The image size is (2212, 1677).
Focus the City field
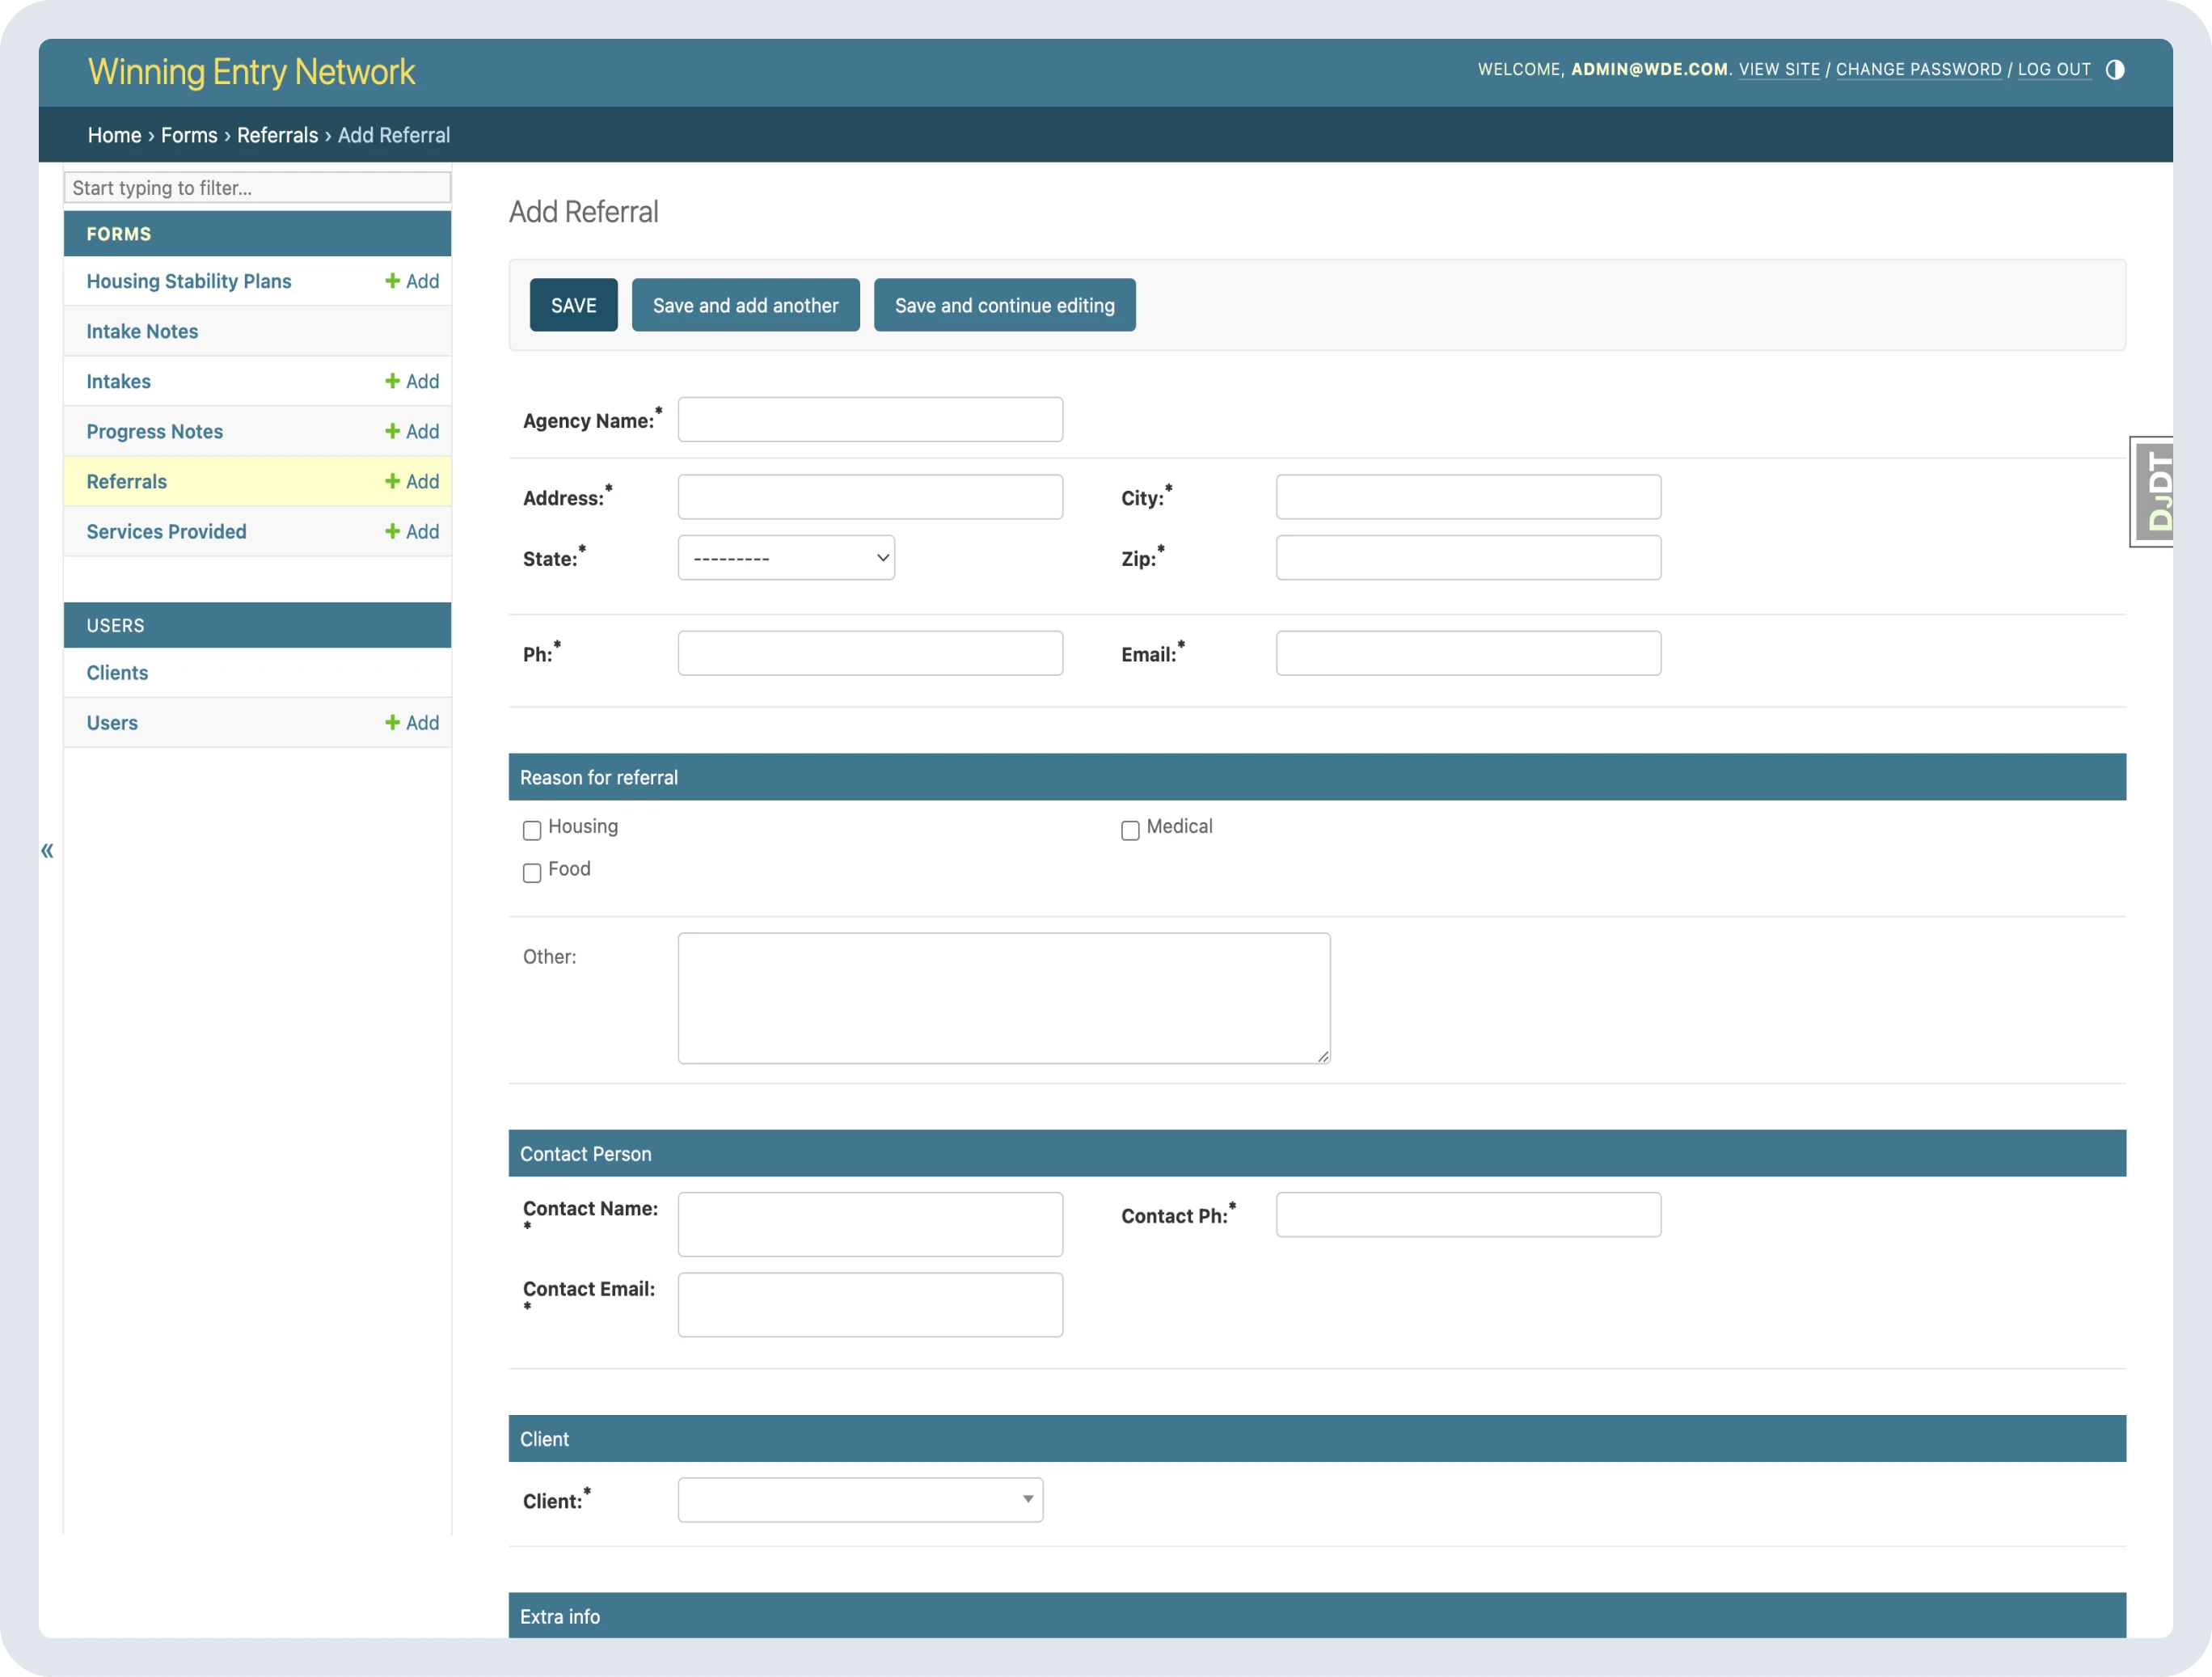click(1468, 496)
